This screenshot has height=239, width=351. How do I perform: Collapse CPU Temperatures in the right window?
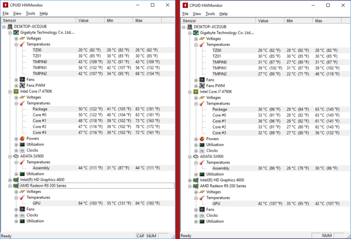coord(196,104)
